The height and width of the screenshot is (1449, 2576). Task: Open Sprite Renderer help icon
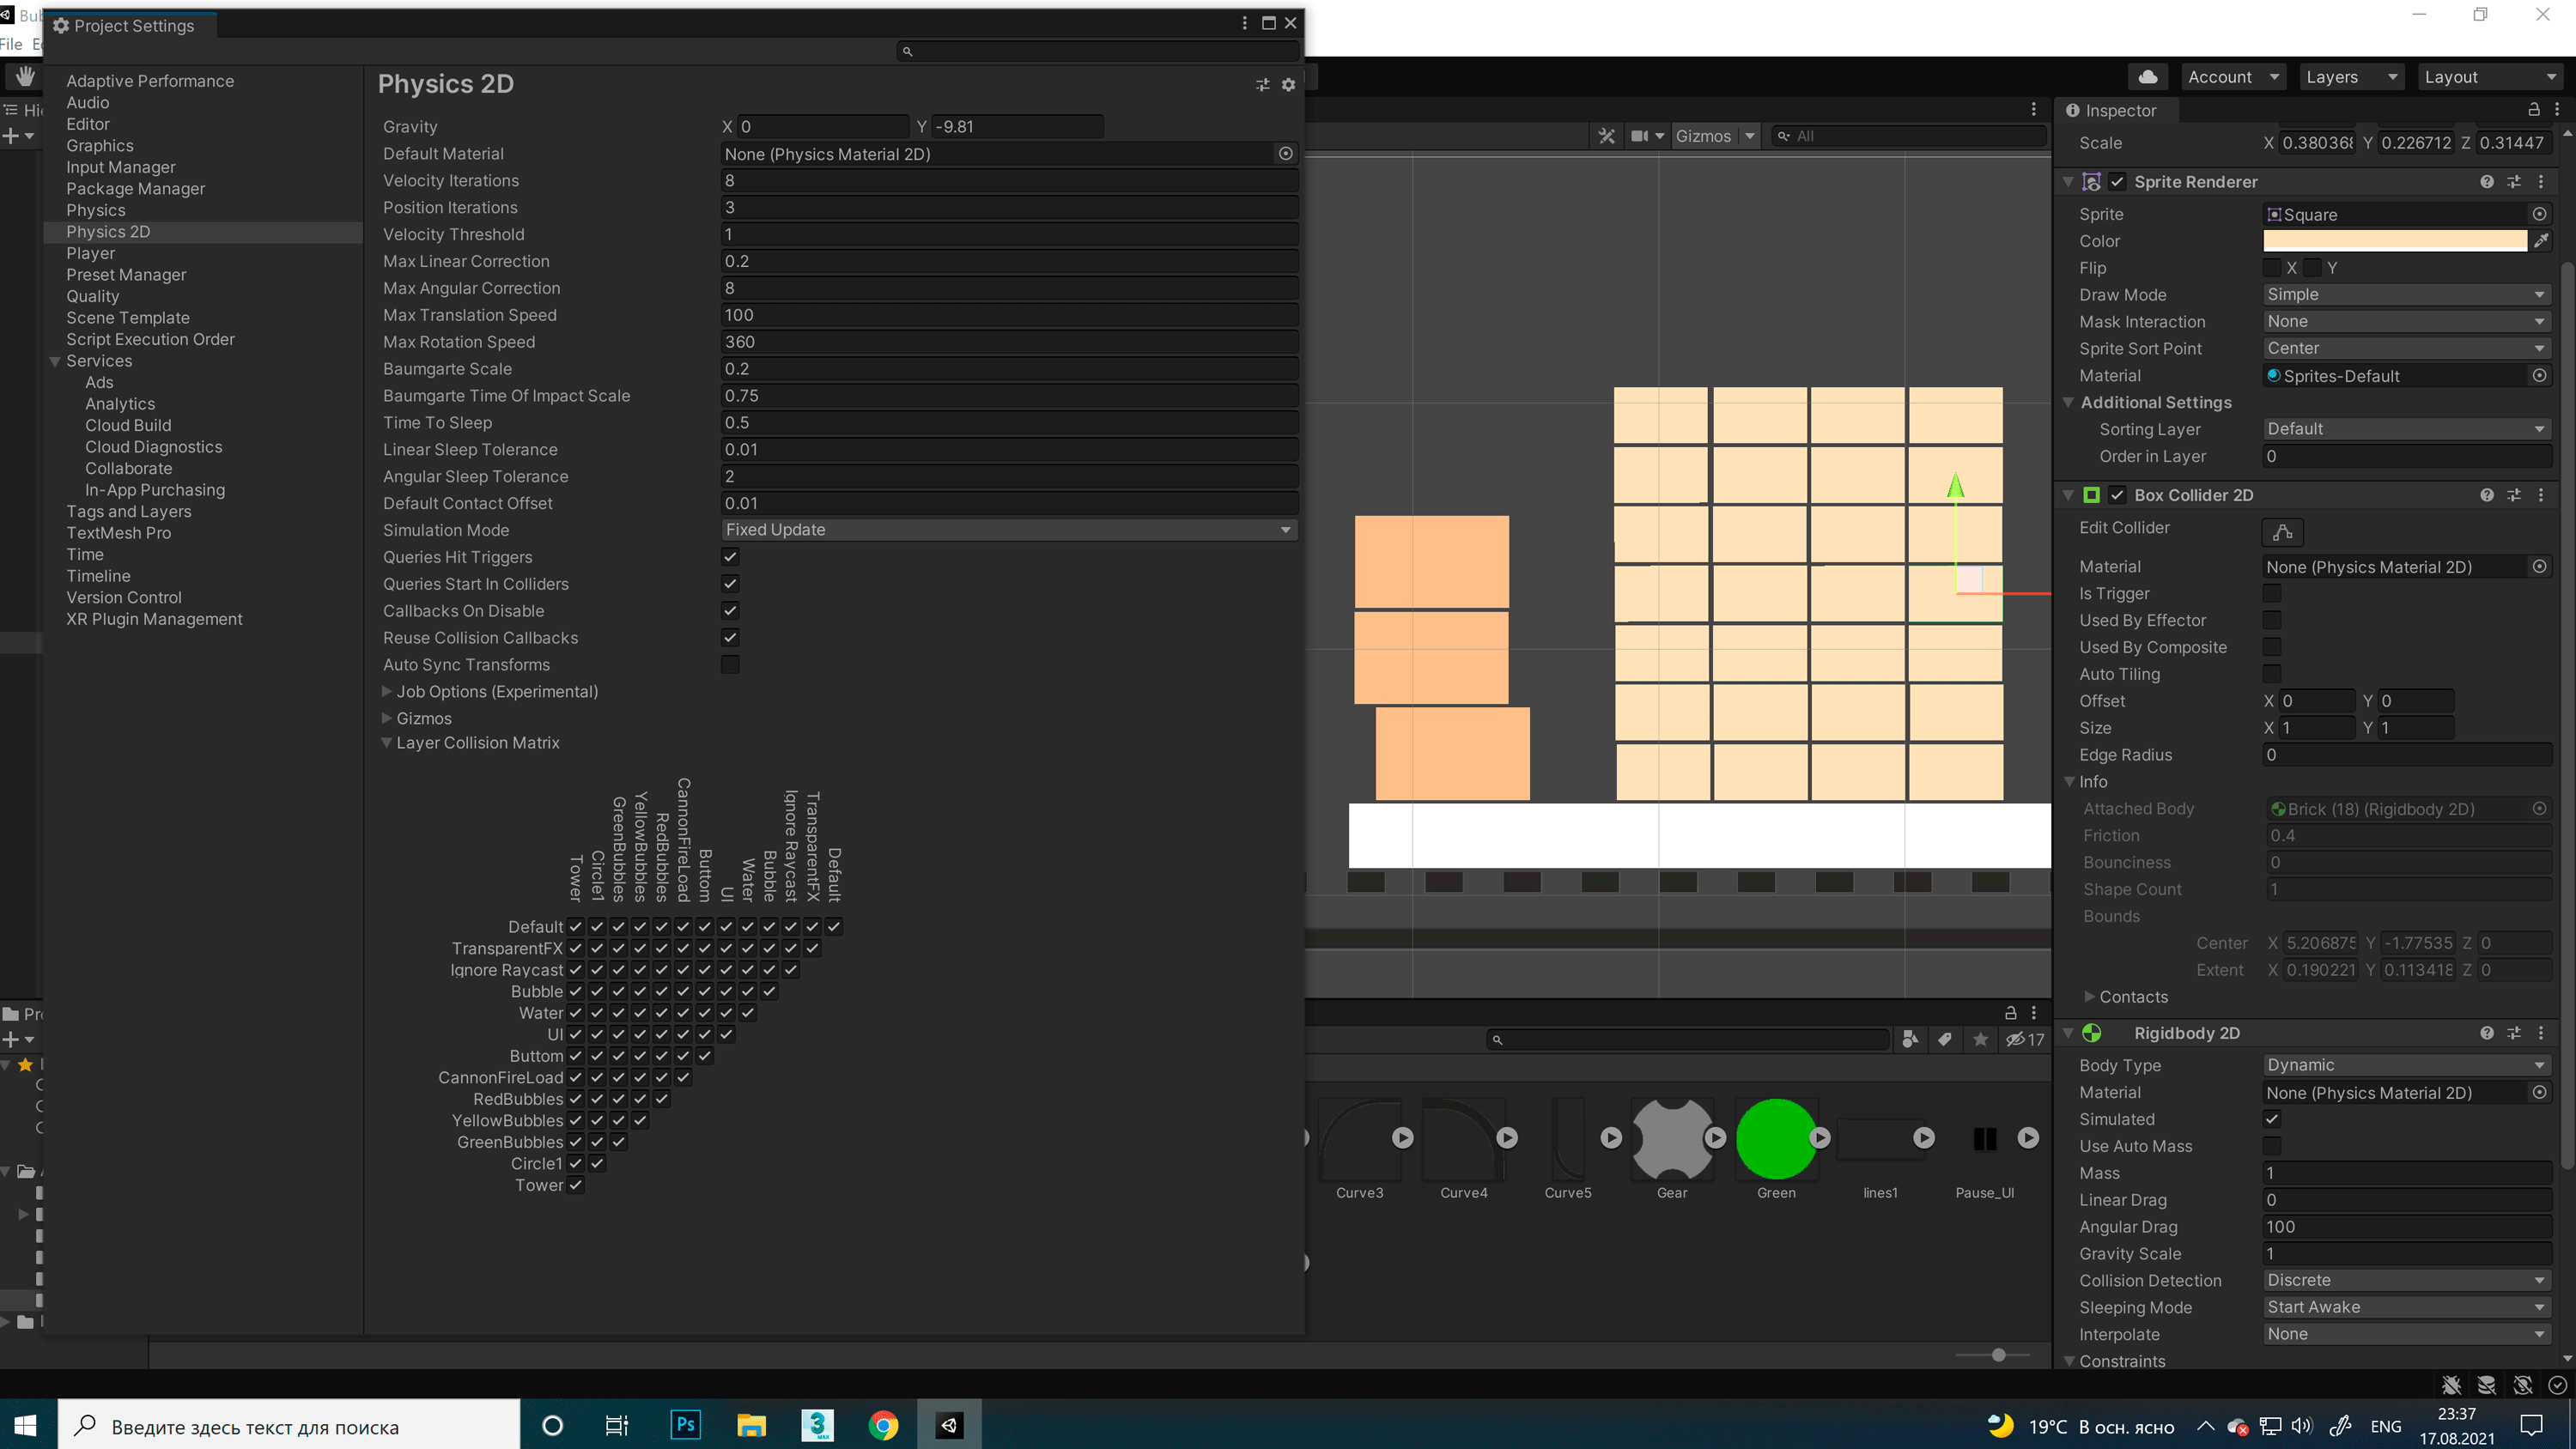pyautogui.click(x=2487, y=182)
